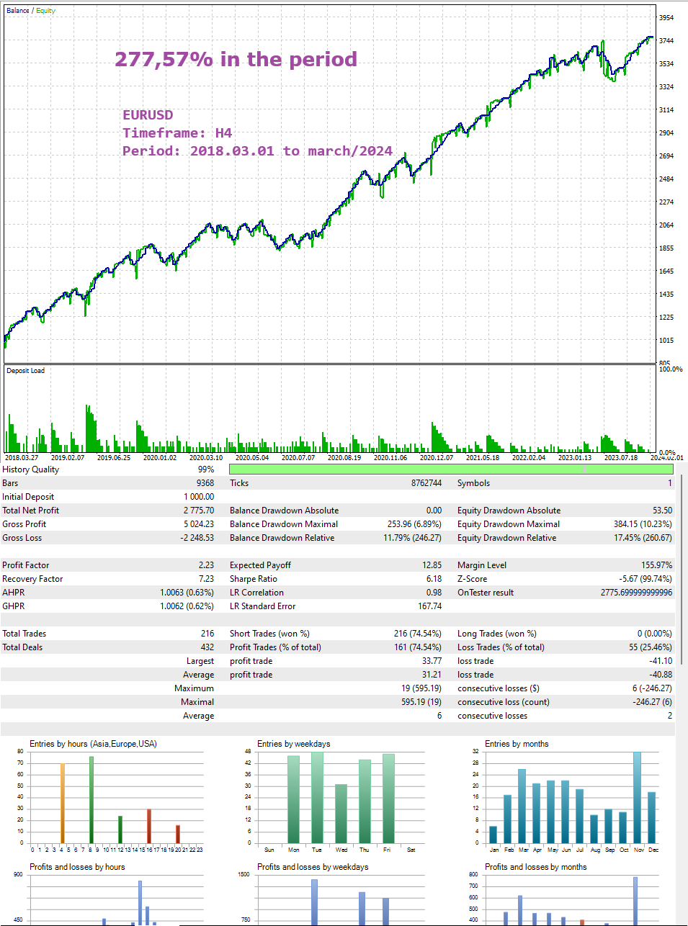The height and width of the screenshot is (926, 688).
Task: Select Gross Profit value '5 024.23'
Action: tap(199, 524)
